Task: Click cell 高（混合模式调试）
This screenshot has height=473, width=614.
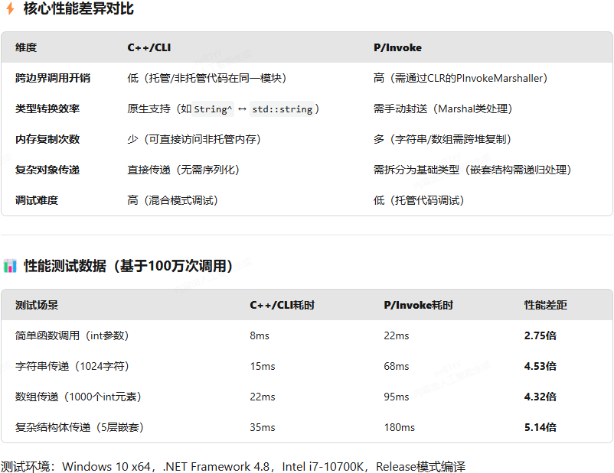Action: tap(173, 200)
